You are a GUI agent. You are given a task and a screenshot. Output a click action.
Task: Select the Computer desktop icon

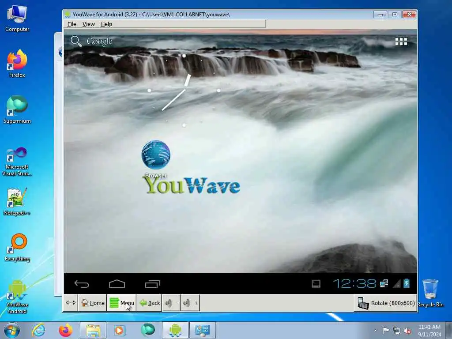[17, 19]
